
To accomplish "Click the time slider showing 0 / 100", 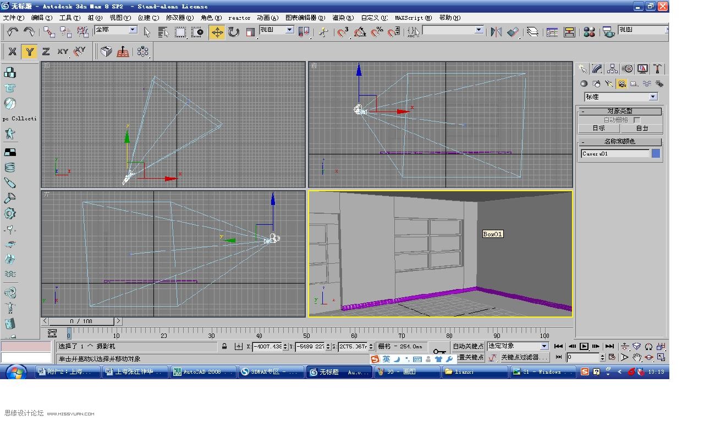I will click(x=81, y=321).
